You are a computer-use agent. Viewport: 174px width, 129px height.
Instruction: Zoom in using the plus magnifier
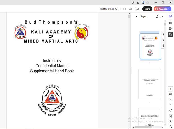(171, 121)
